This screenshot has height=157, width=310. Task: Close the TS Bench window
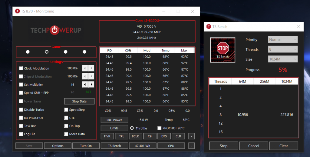tap(298, 27)
